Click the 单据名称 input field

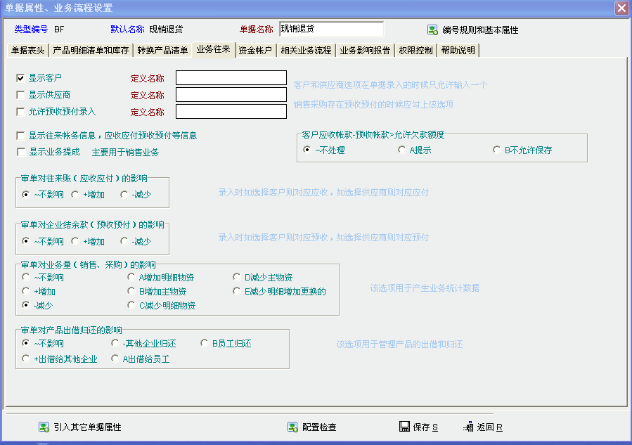coord(331,29)
